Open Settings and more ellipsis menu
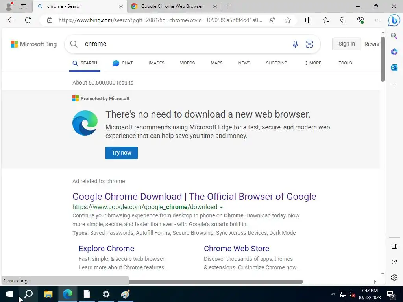The width and height of the screenshot is (403, 302). point(377,20)
